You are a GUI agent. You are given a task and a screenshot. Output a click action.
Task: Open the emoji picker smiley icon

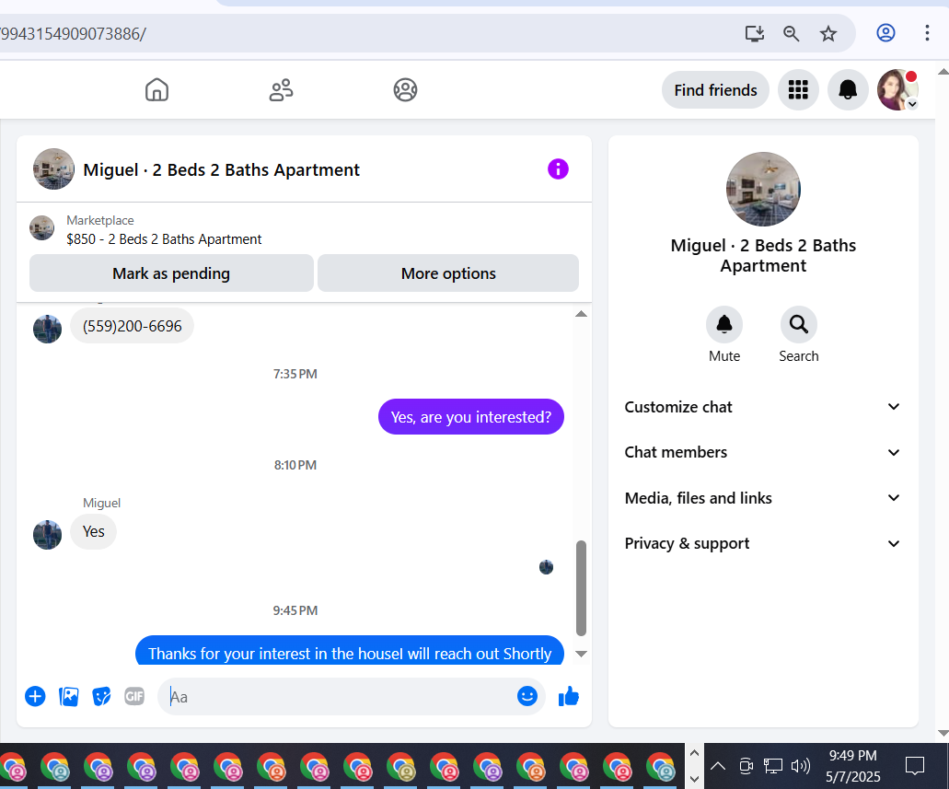(x=527, y=696)
